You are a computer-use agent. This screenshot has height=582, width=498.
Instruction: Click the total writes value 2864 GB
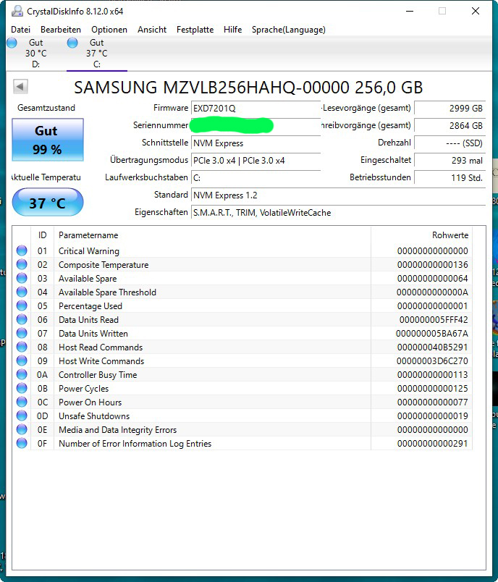pos(450,126)
